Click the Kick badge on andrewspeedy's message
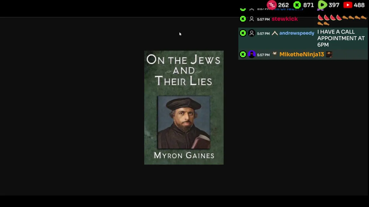The height and width of the screenshot is (207, 369). pyautogui.click(x=243, y=33)
